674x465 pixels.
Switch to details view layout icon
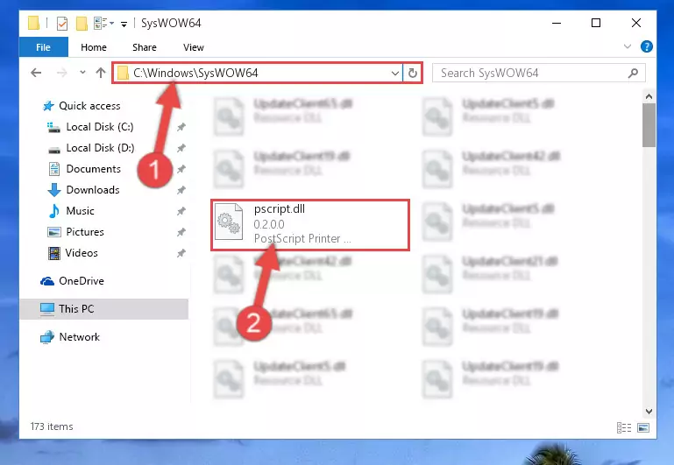(624, 427)
